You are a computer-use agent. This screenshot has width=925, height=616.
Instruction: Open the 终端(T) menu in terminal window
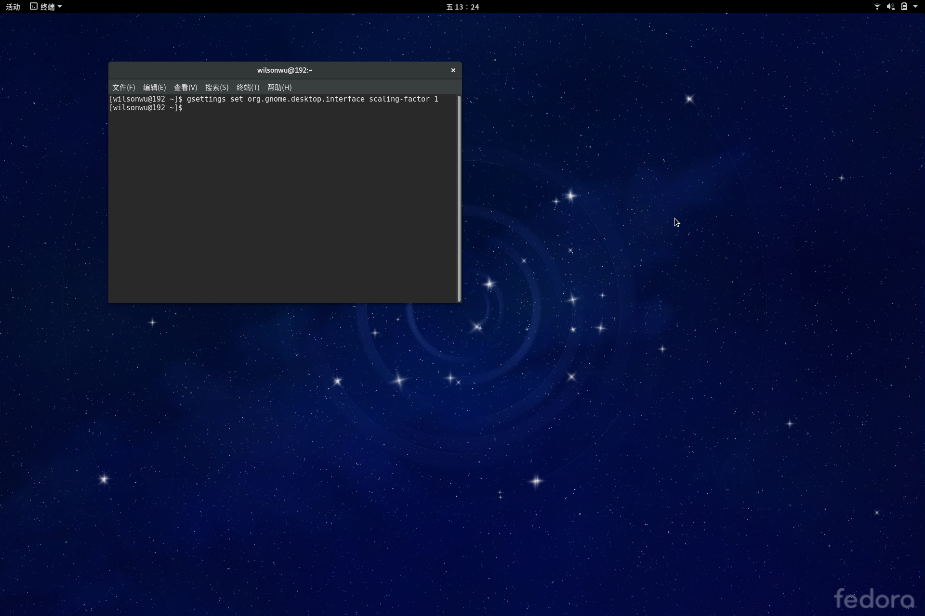(248, 88)
